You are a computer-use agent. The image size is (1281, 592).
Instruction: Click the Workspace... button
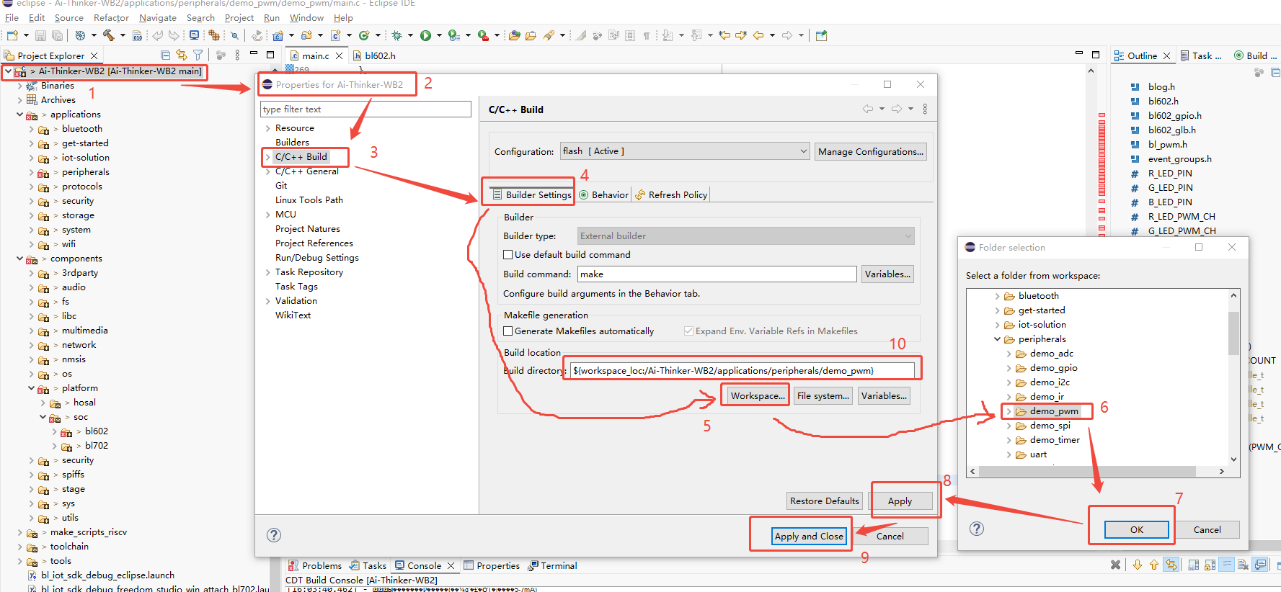pos(757,395)
